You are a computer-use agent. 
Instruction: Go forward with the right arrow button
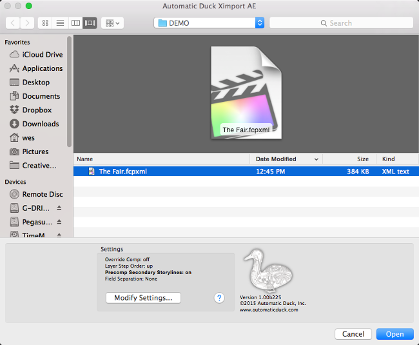(27, 23)
